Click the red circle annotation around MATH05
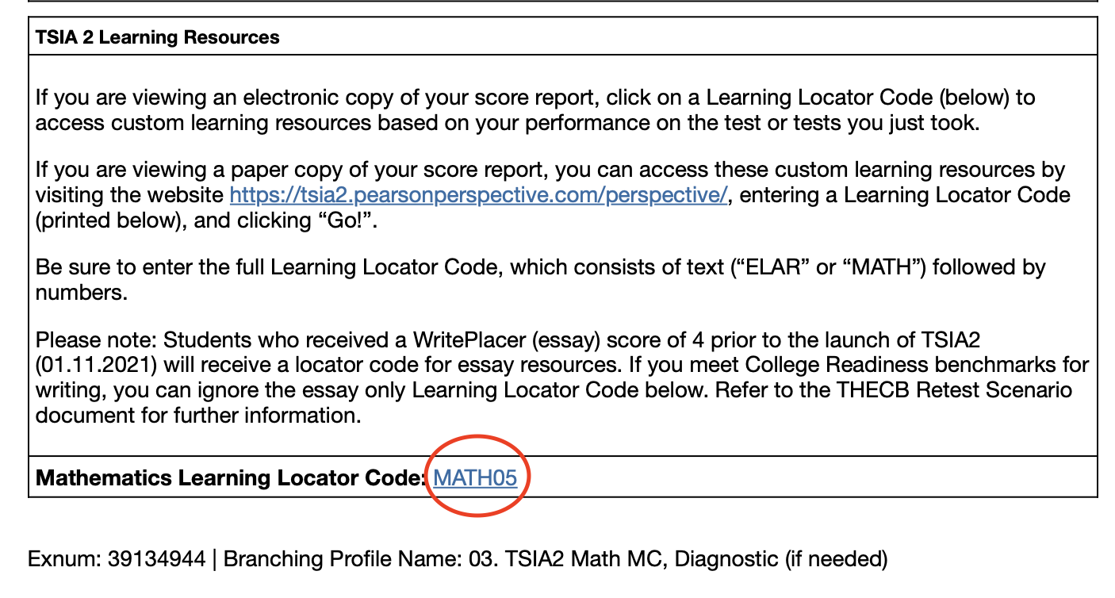Screen dimensions: 1115x598 [x=478, y=476]
